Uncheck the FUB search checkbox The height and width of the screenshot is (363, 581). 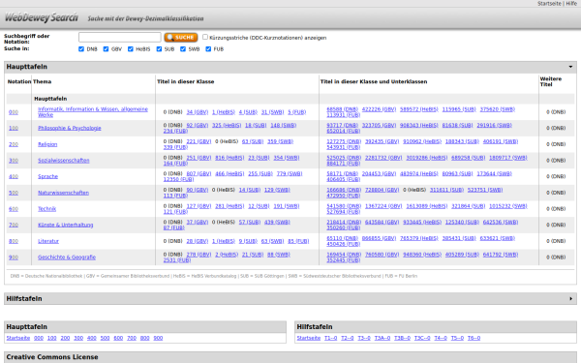[x=208, y=49]
